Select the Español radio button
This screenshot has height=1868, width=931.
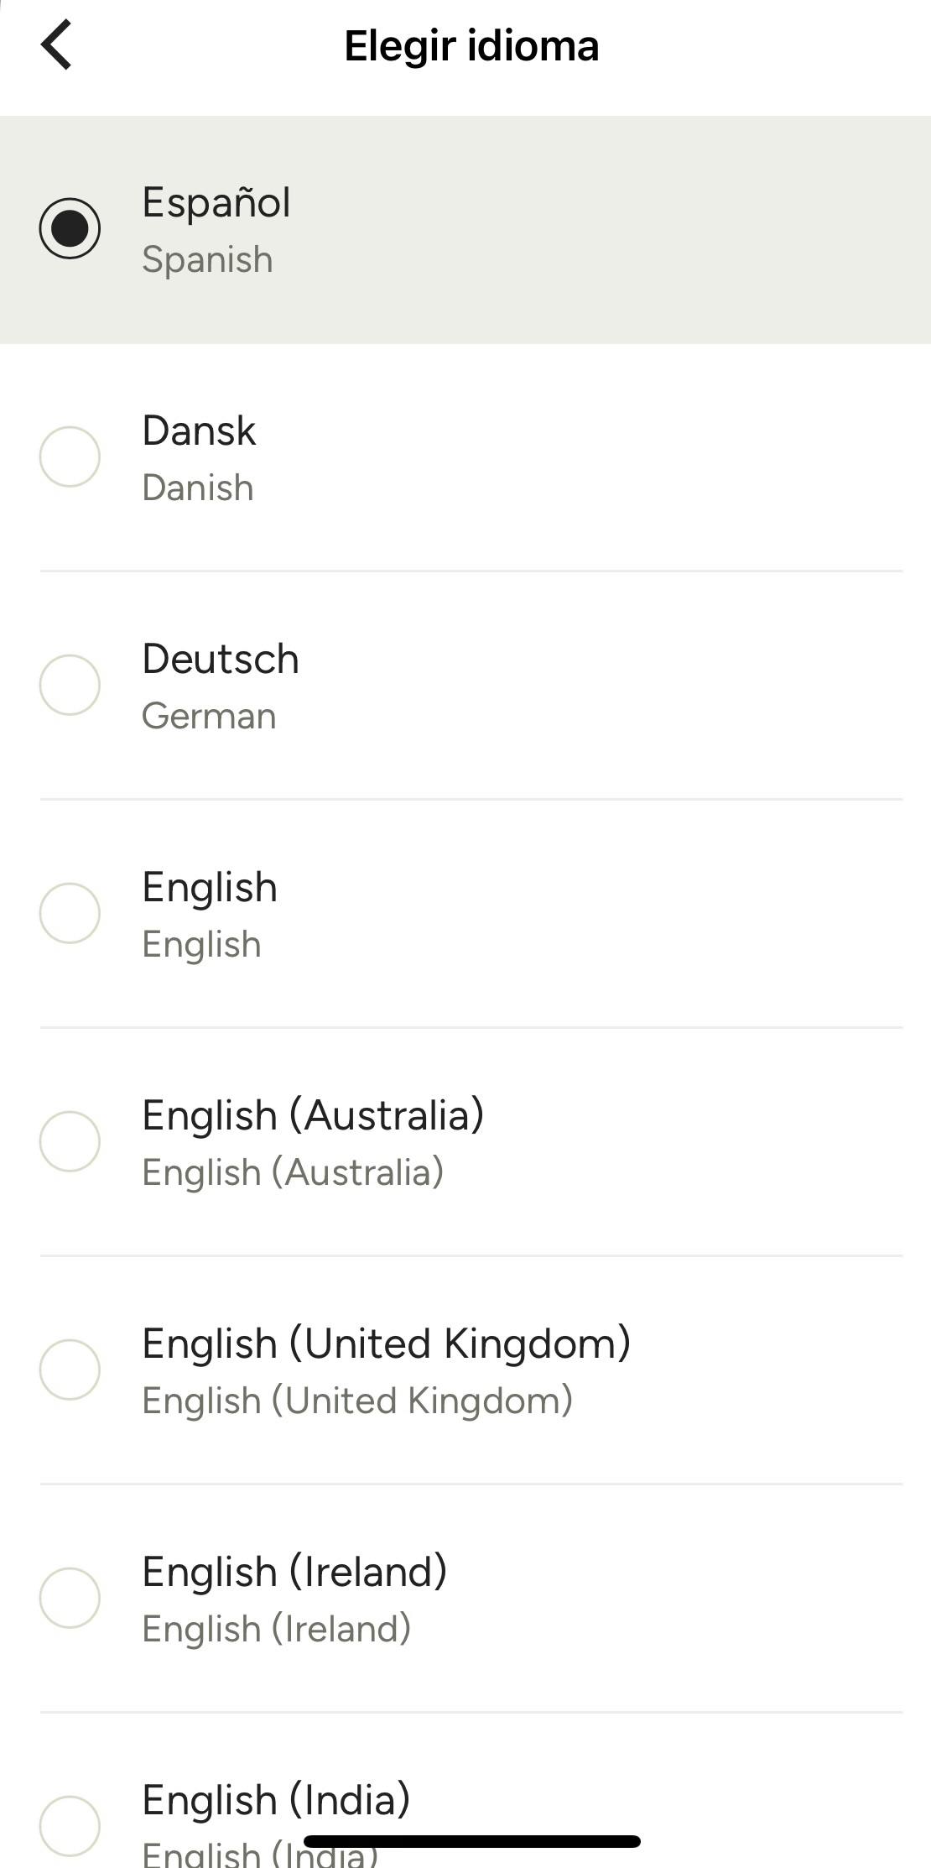70,228
